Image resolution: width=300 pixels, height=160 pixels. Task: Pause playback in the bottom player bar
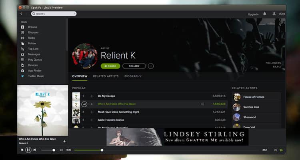pos(28,150)
